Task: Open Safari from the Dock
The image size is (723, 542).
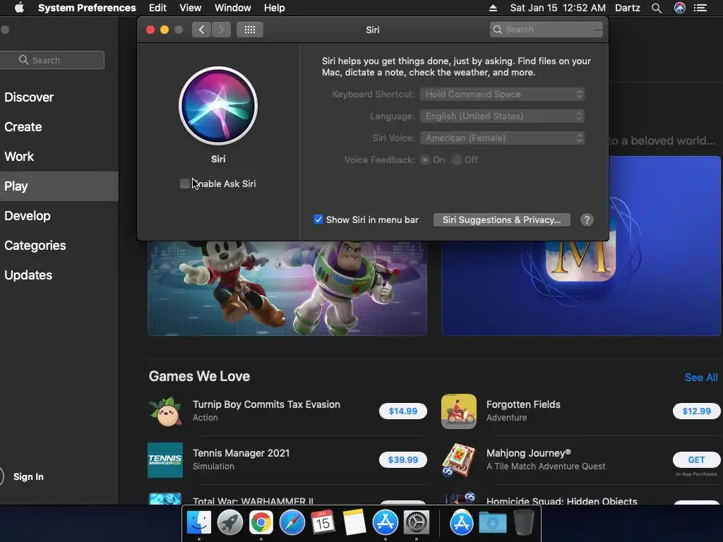Action: tap(292, 523)
